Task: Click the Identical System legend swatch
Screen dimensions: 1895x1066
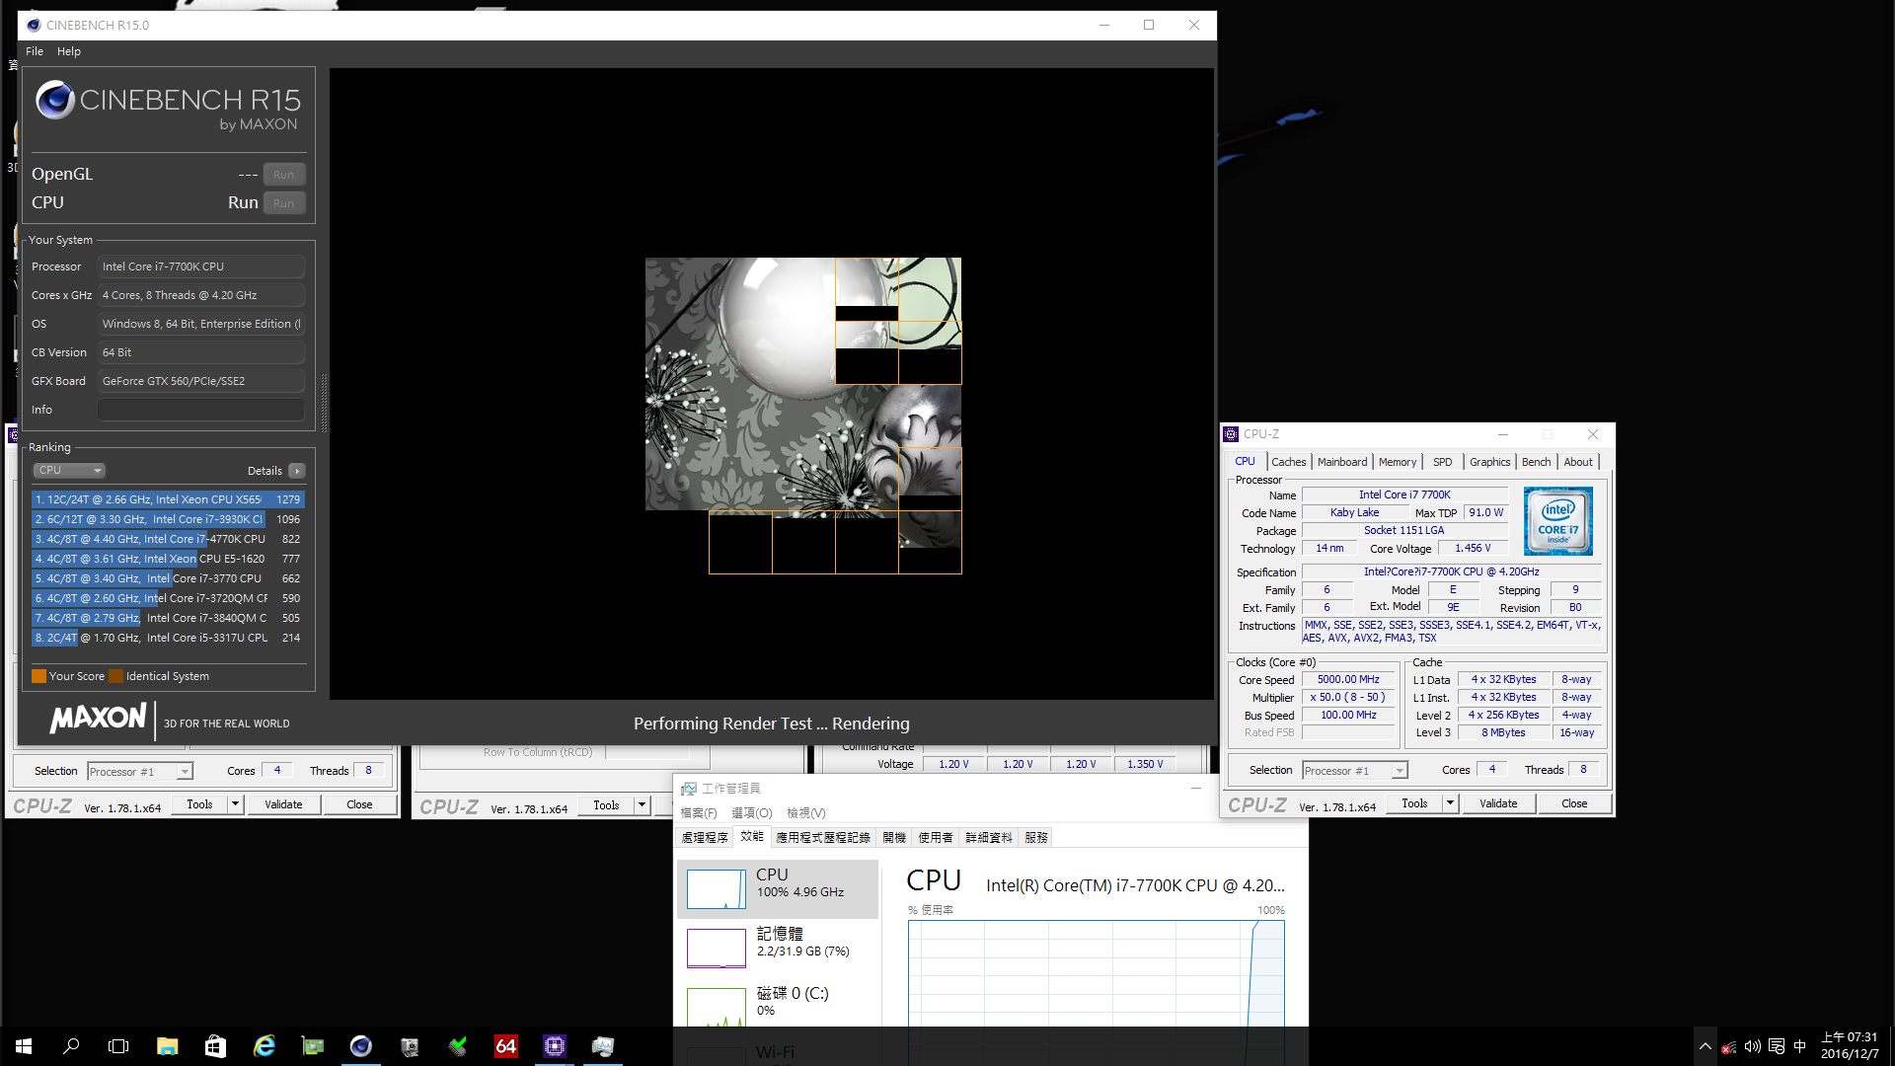Action: point(115,676)
